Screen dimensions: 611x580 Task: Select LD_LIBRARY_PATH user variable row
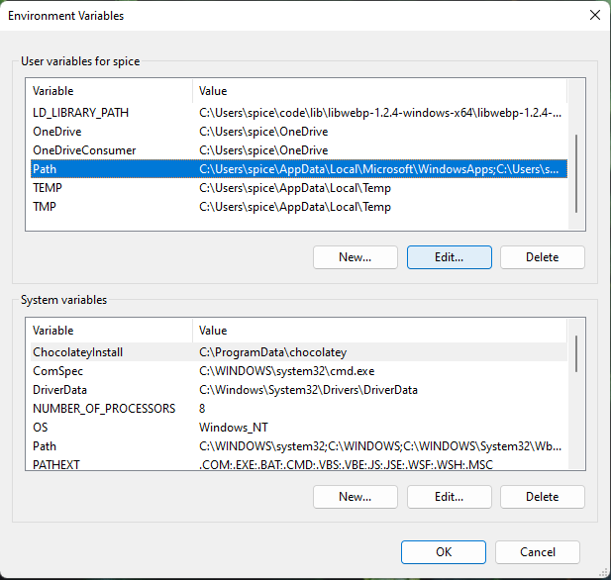point(80,113)
